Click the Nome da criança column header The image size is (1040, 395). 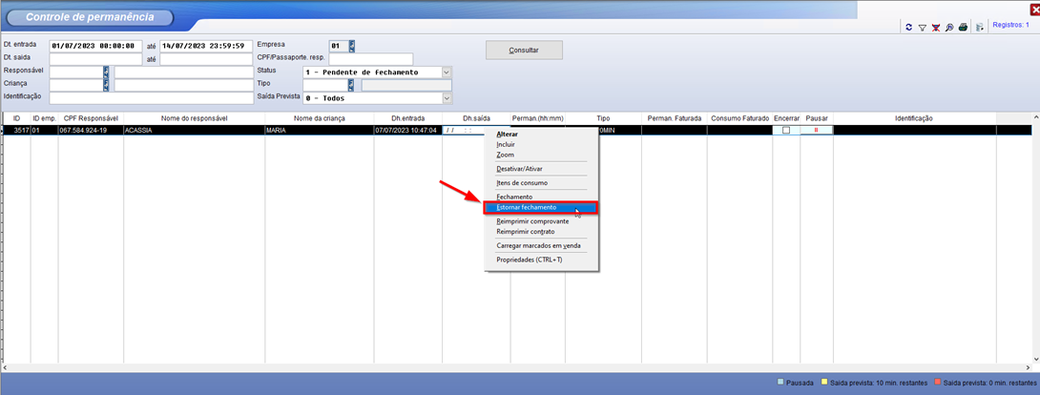tap(319, 118)
